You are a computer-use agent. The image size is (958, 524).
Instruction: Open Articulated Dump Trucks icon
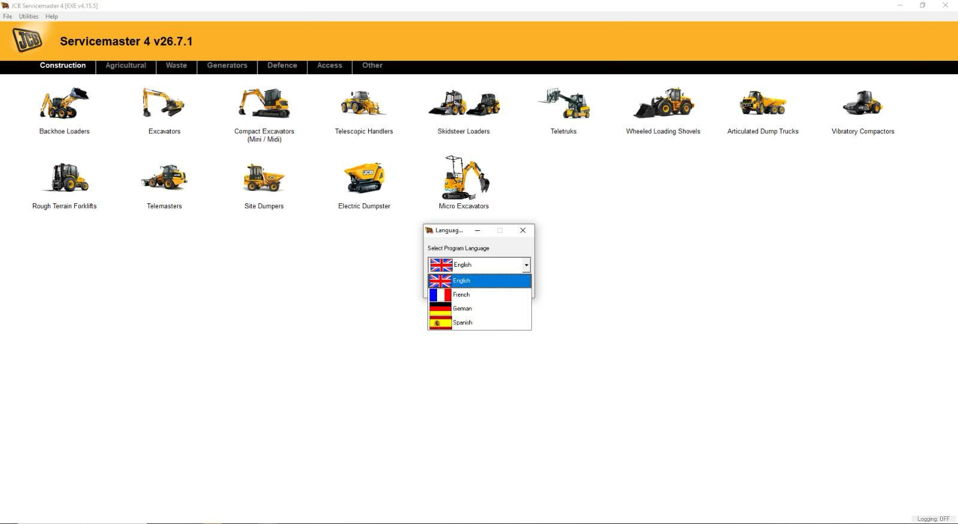tap(763, 103)
